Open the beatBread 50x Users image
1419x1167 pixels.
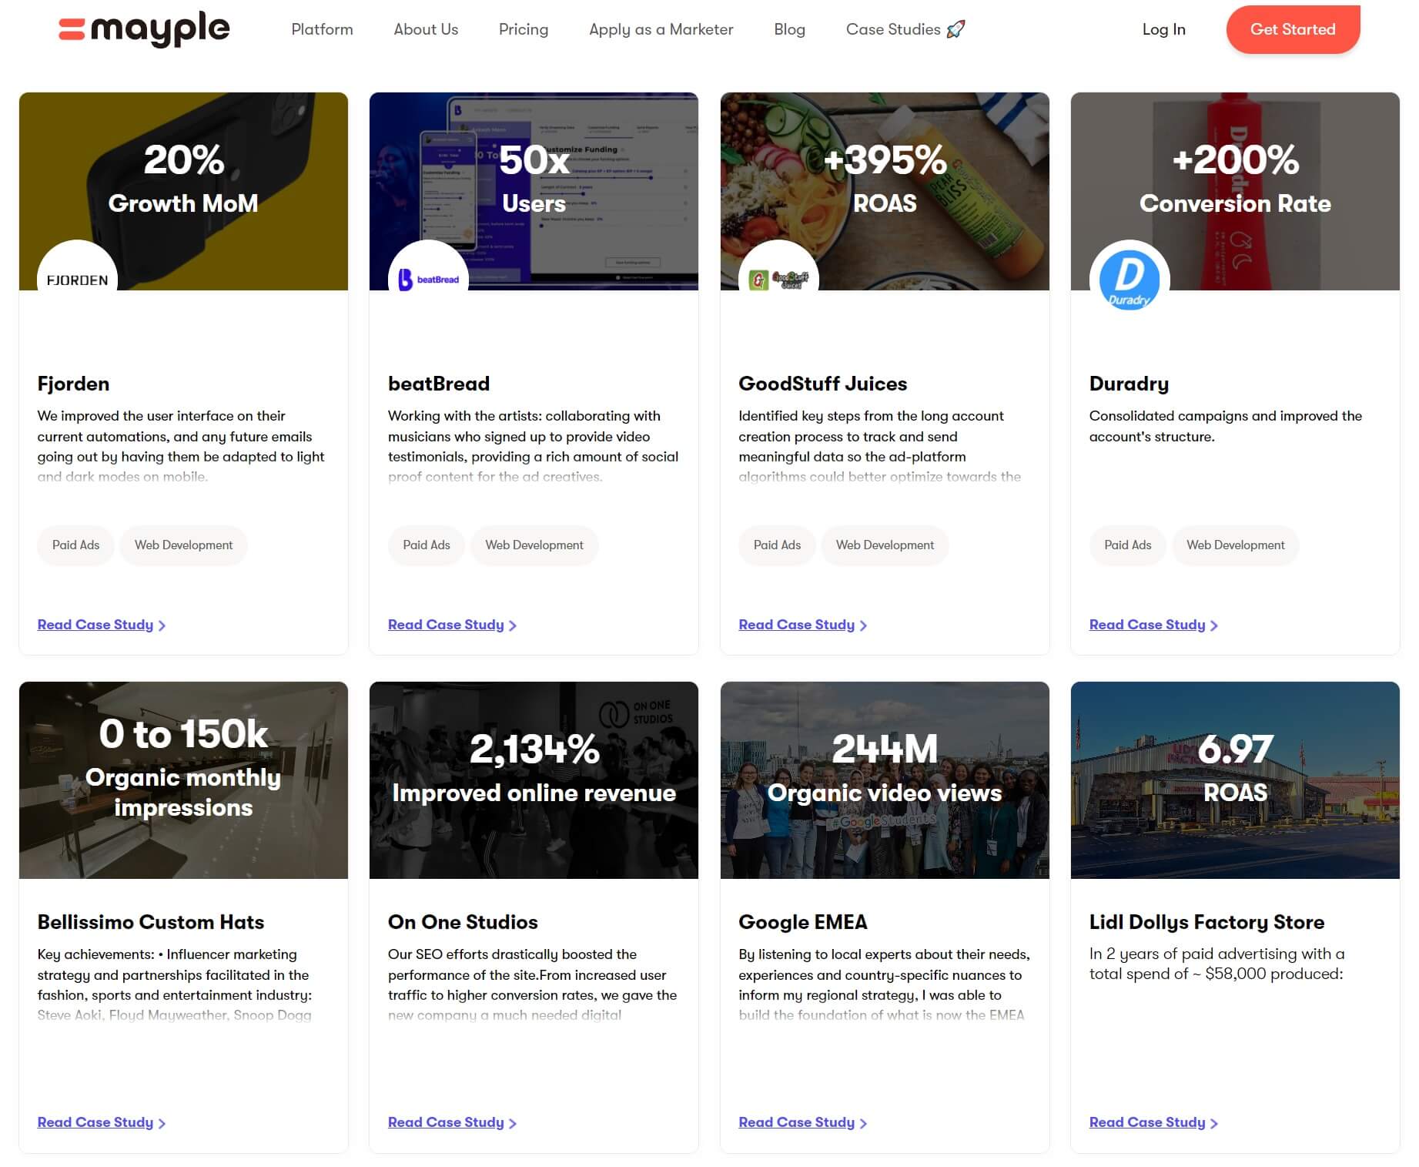(x=534, y=191)
